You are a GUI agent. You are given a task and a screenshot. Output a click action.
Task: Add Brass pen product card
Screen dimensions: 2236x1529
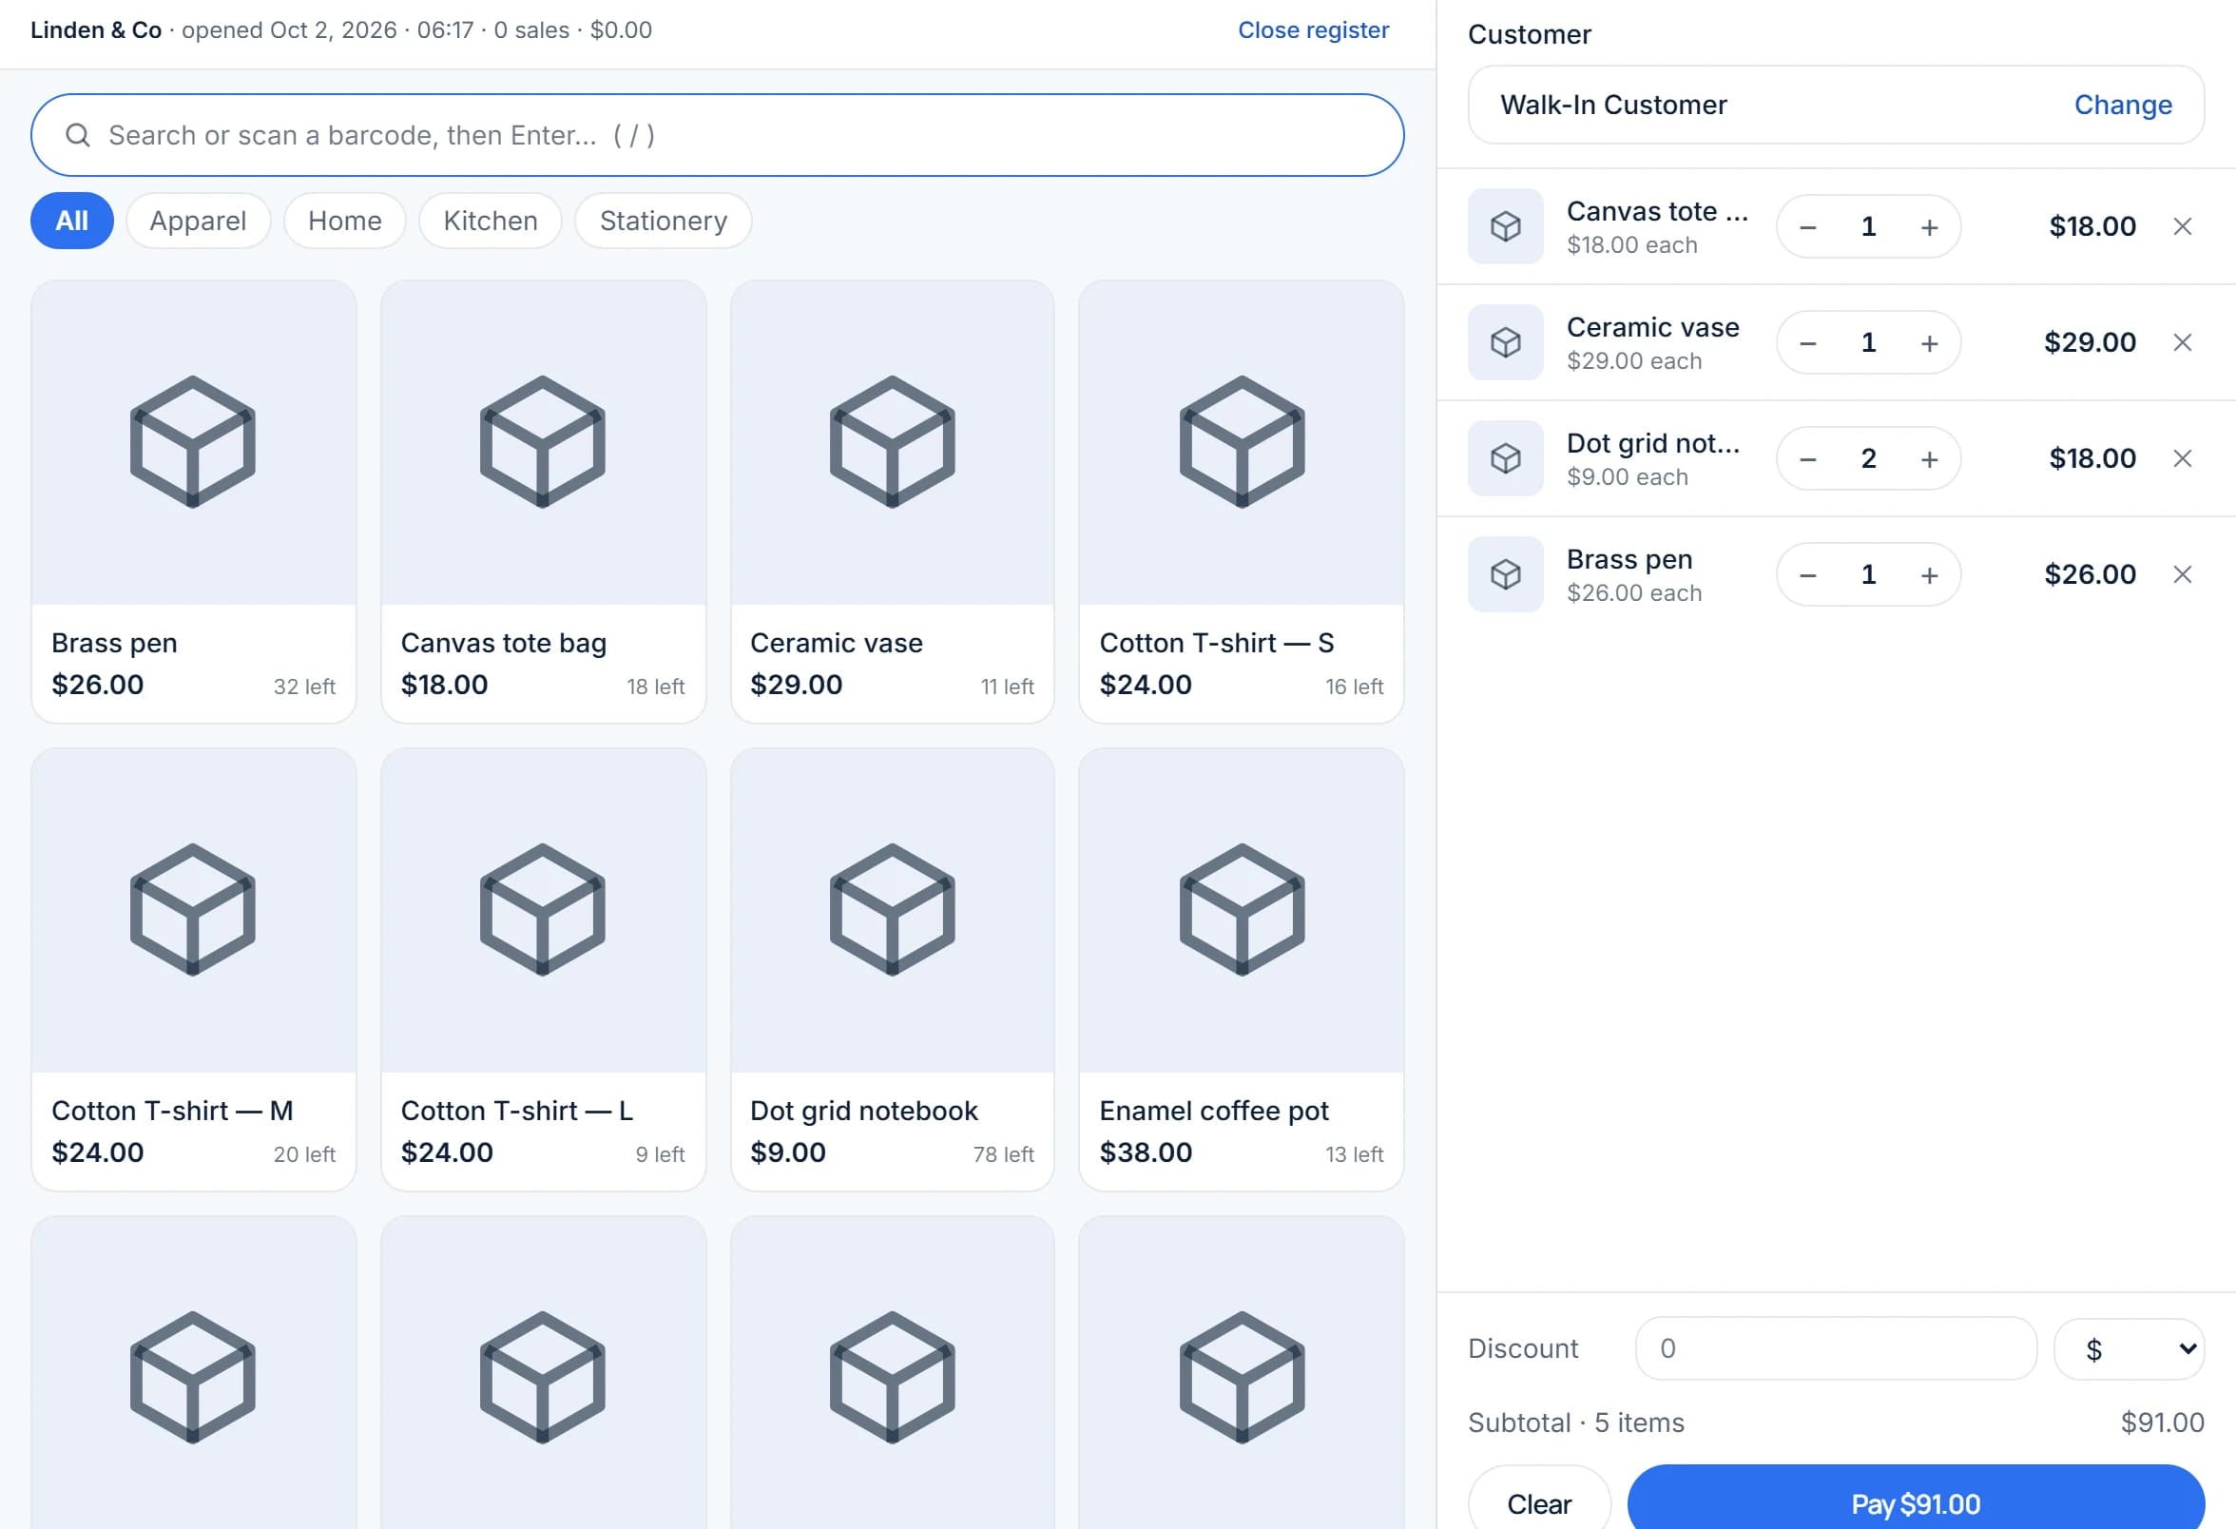click(193, 501)
